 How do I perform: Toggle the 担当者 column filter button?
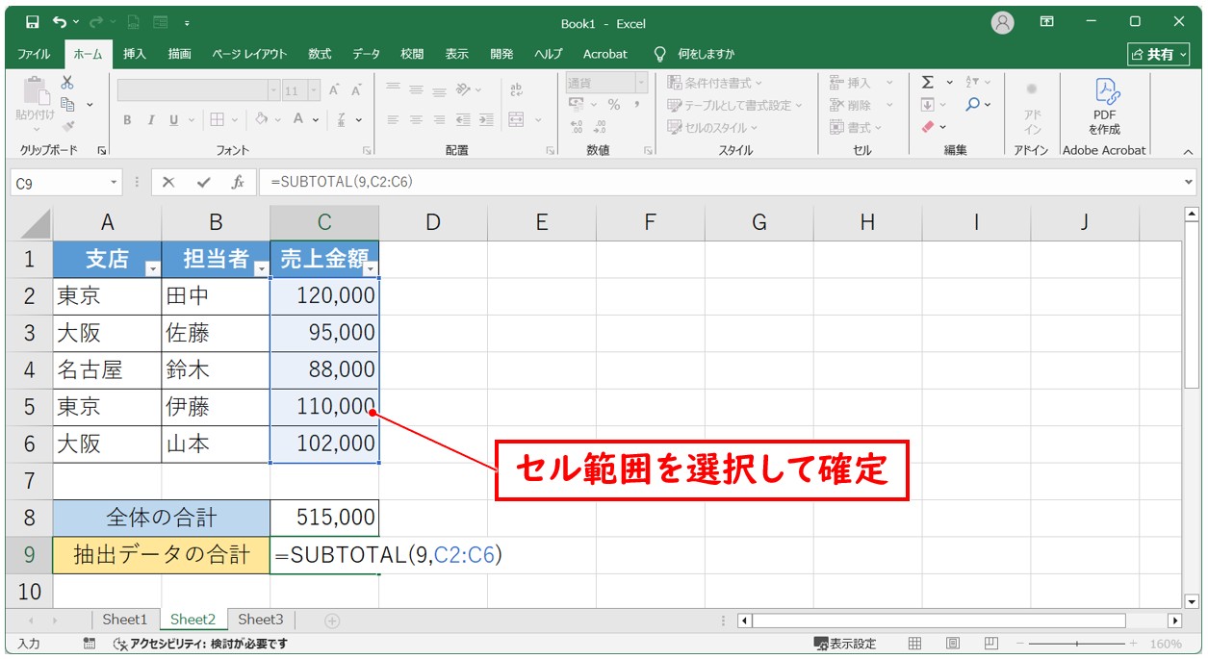260,269
